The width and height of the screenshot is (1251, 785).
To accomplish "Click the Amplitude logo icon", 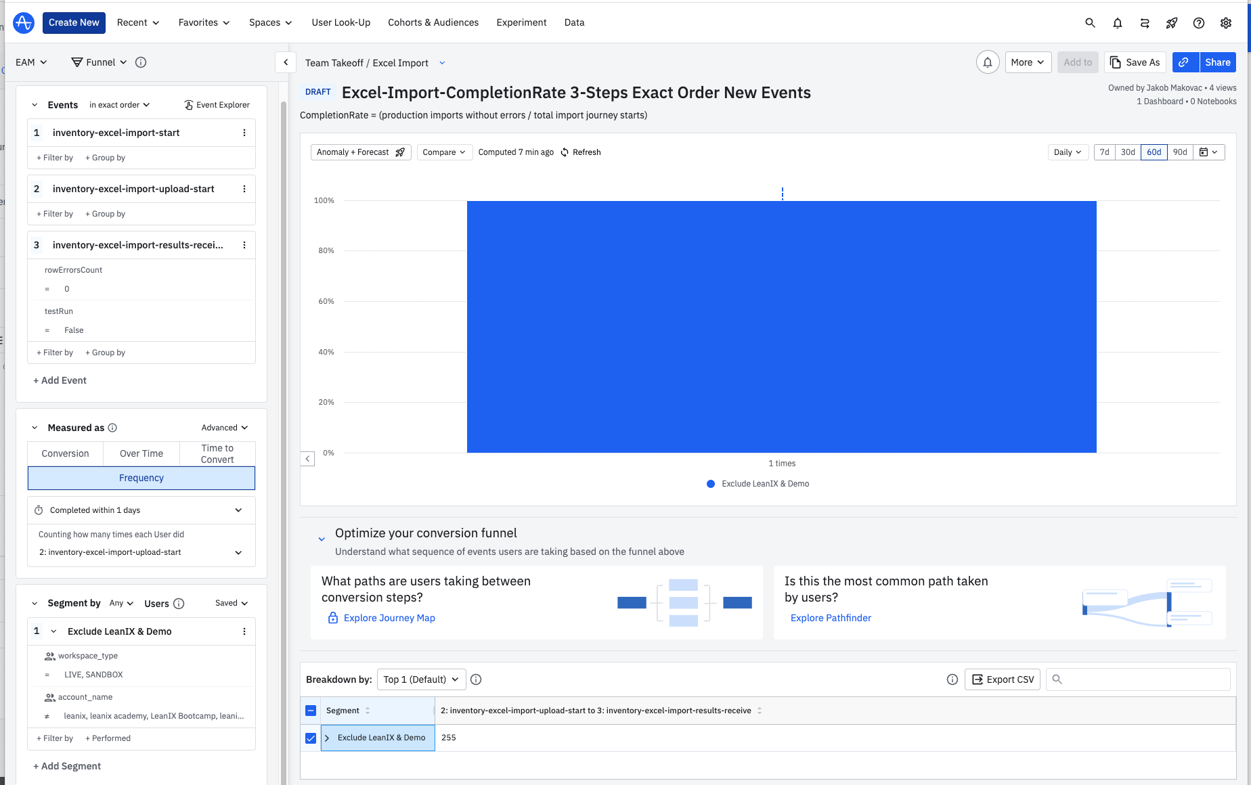I will (x=24, y=22).
